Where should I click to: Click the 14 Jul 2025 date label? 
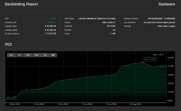39,104
